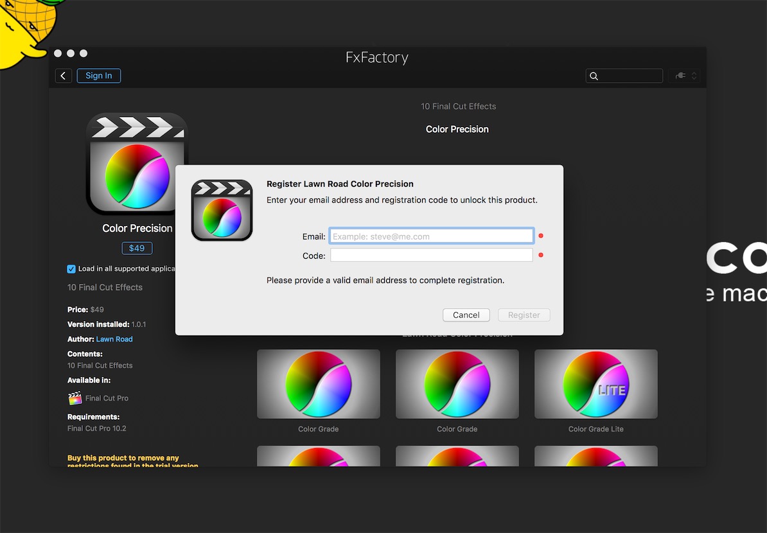
Task: Click the Sign In button
Action: pyautogui.click(x=99, y=76)
